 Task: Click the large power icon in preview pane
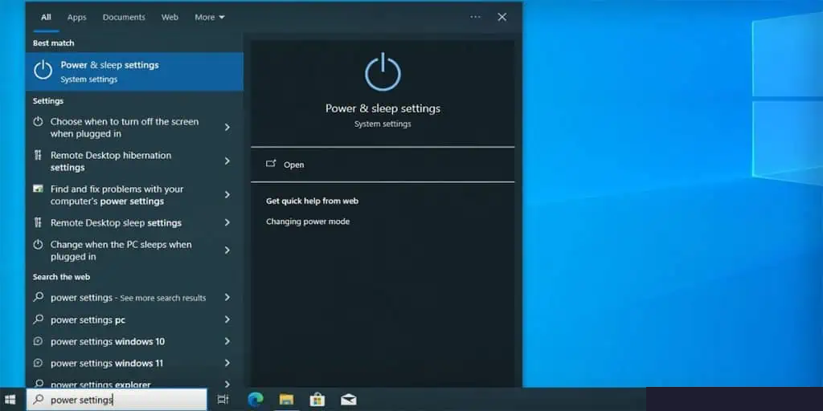[x=383, y=72]
